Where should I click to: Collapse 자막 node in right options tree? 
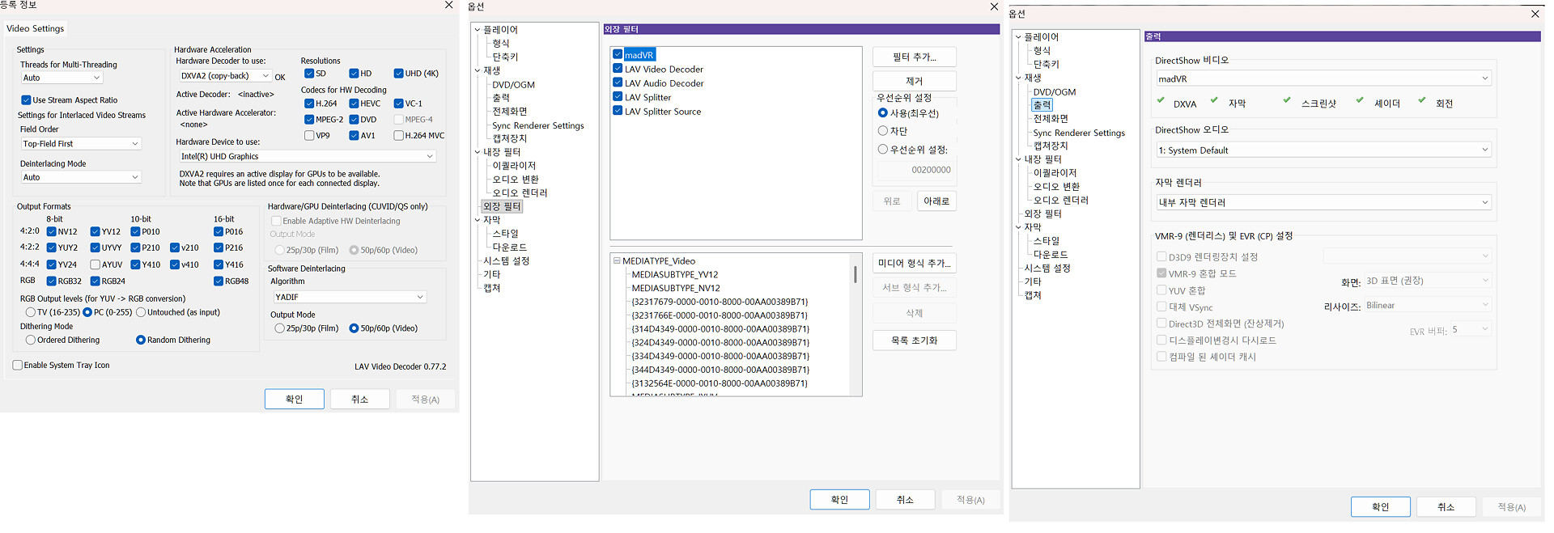pyautogui.click(x=1018, y=227)
